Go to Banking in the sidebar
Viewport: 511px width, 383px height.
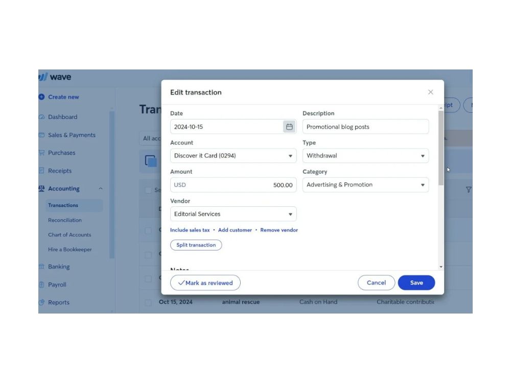click(59, 267)
